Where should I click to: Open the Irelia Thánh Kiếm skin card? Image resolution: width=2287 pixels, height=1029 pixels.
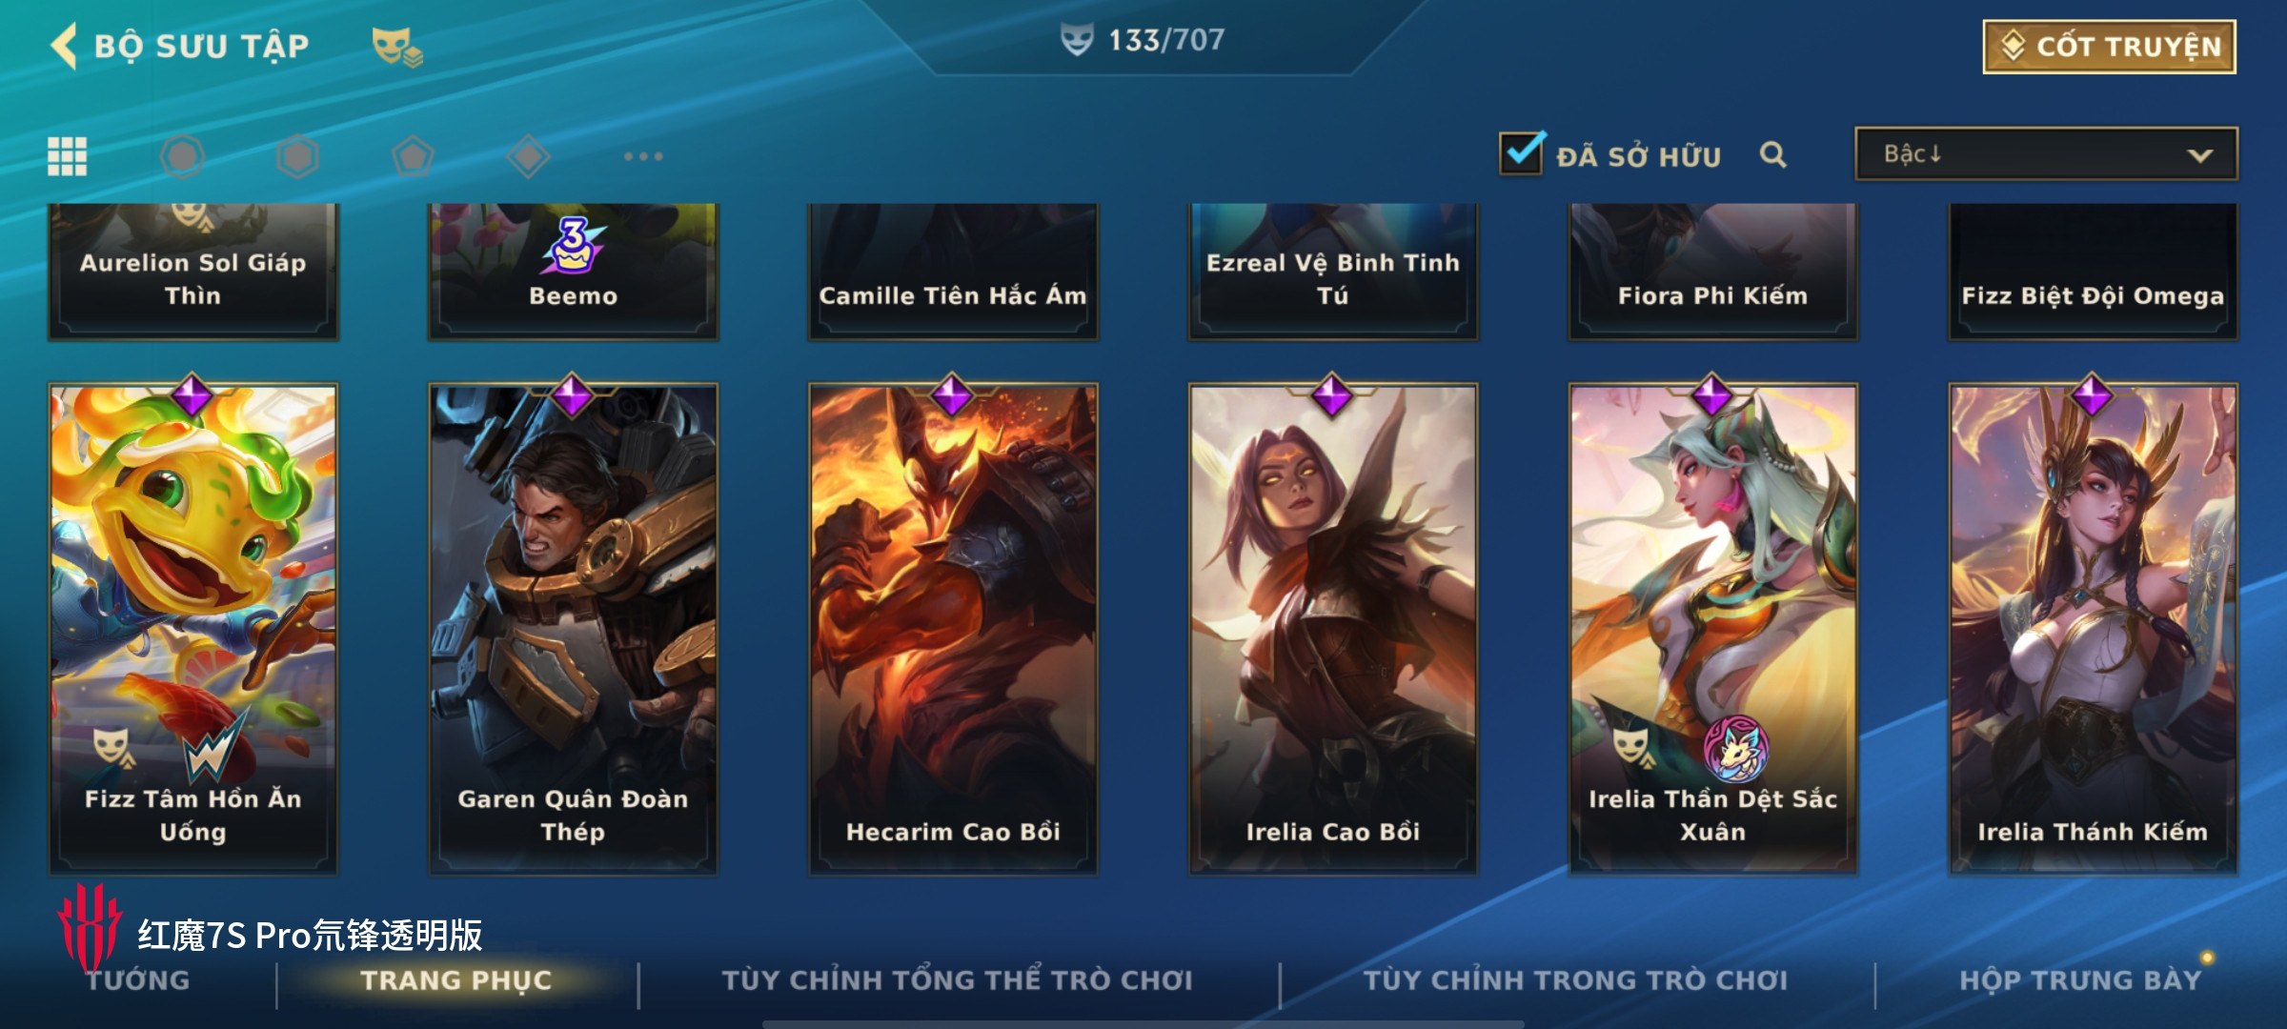[2093, 629]
